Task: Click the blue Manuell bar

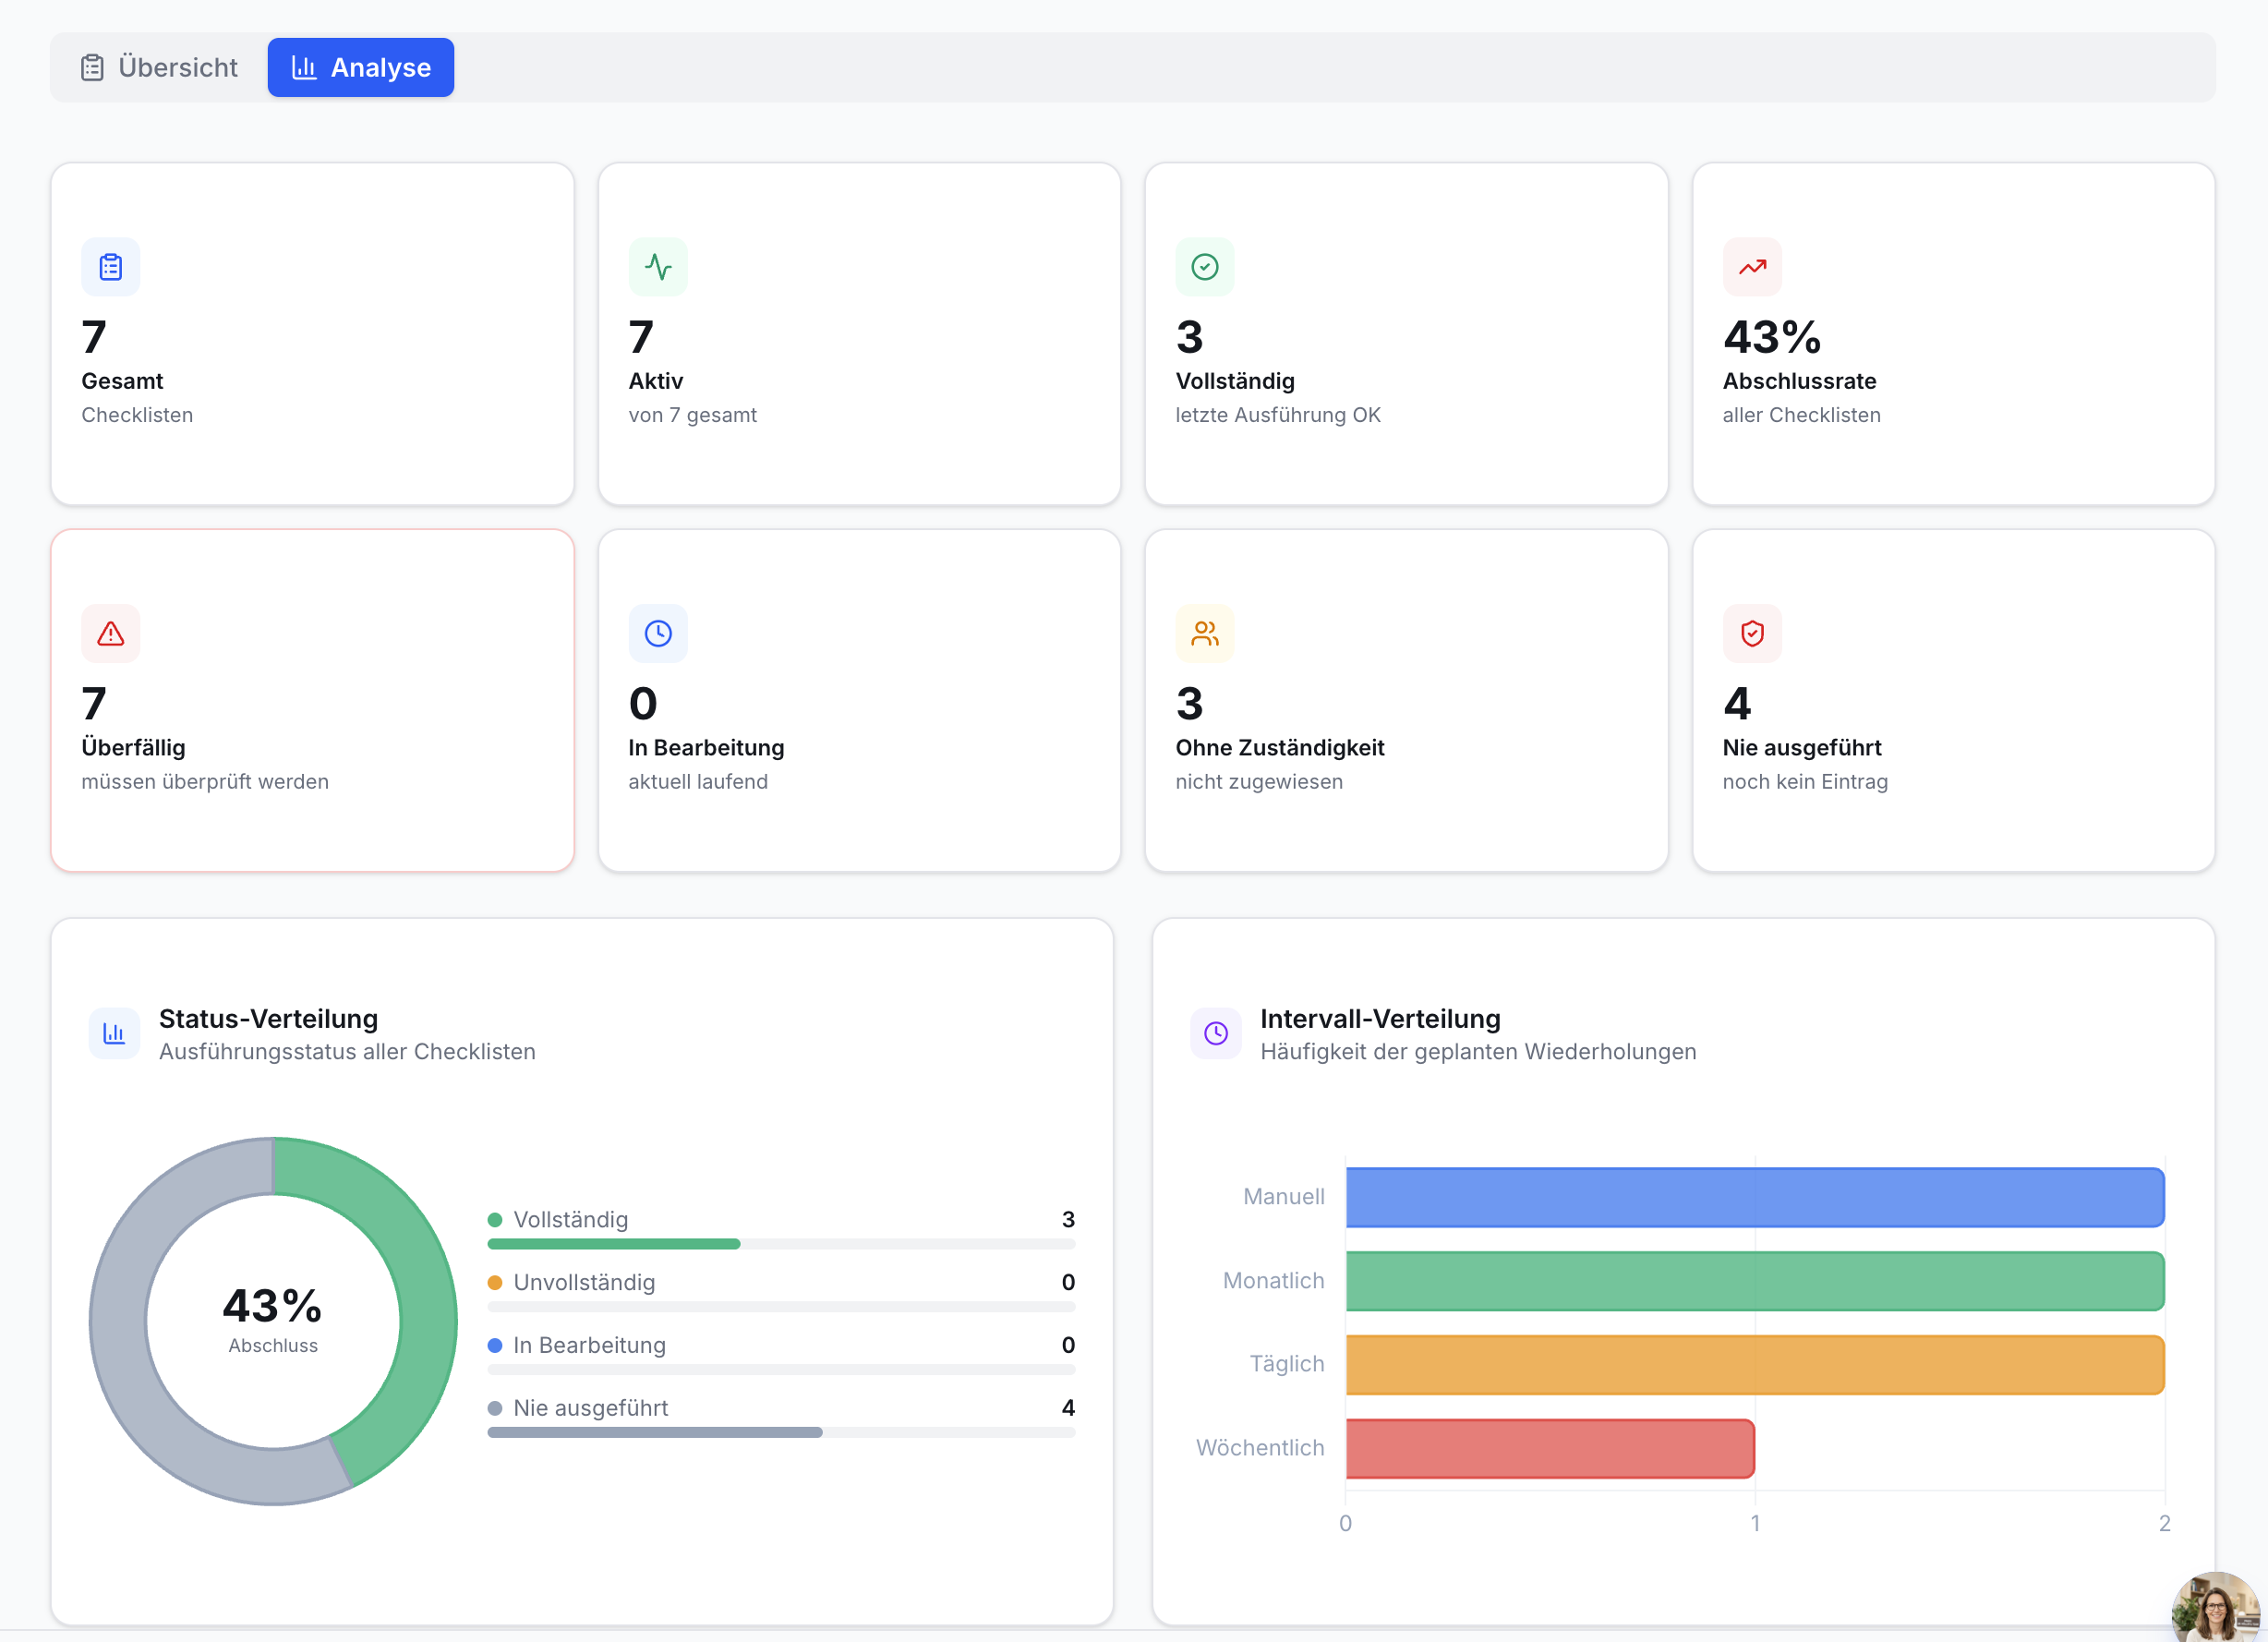Action: (1755, 1197)
